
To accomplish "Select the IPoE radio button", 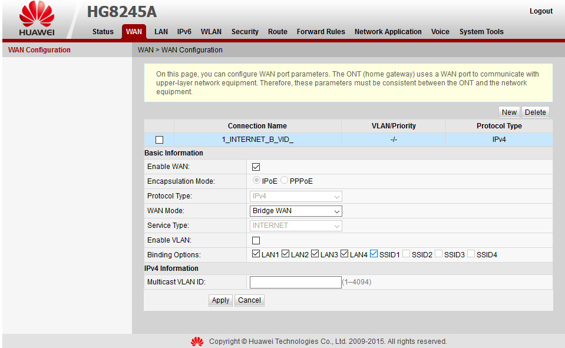I will 256,180.
